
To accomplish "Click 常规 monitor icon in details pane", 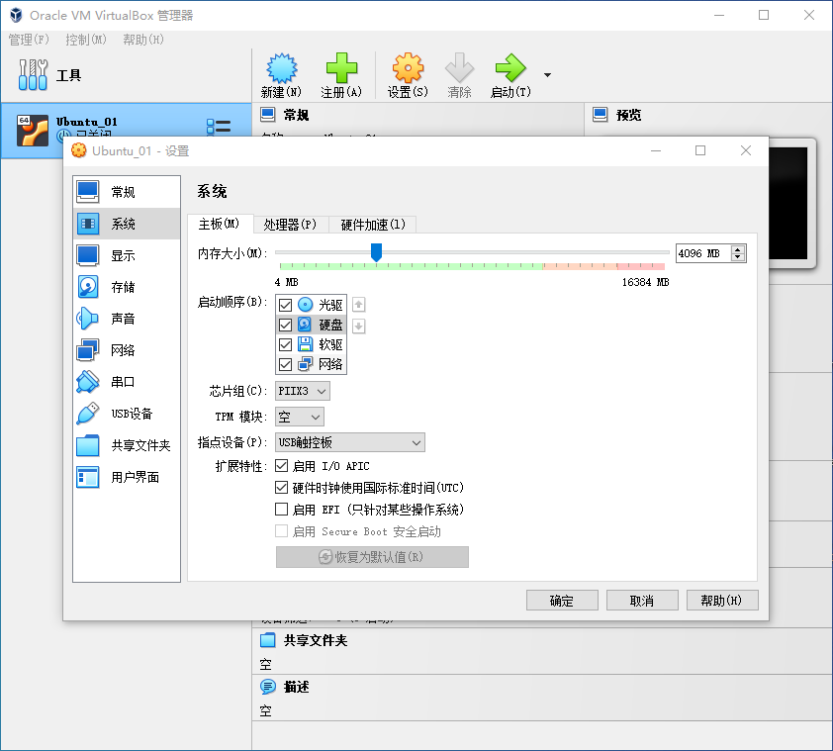I will 268,115.
